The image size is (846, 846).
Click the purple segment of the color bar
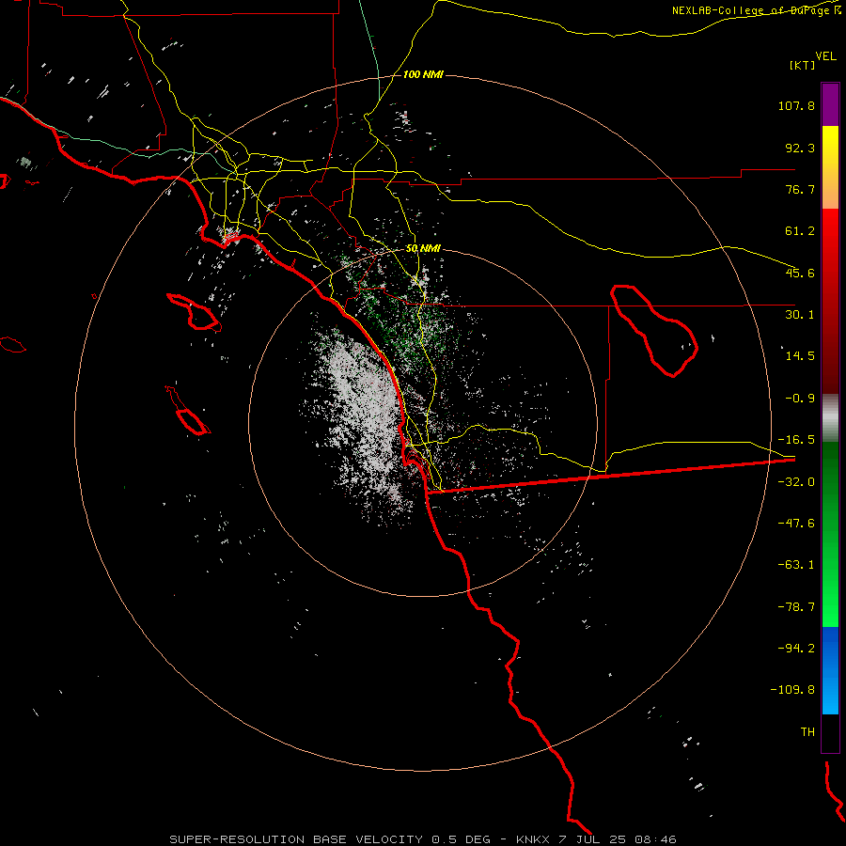coord(830,104)
